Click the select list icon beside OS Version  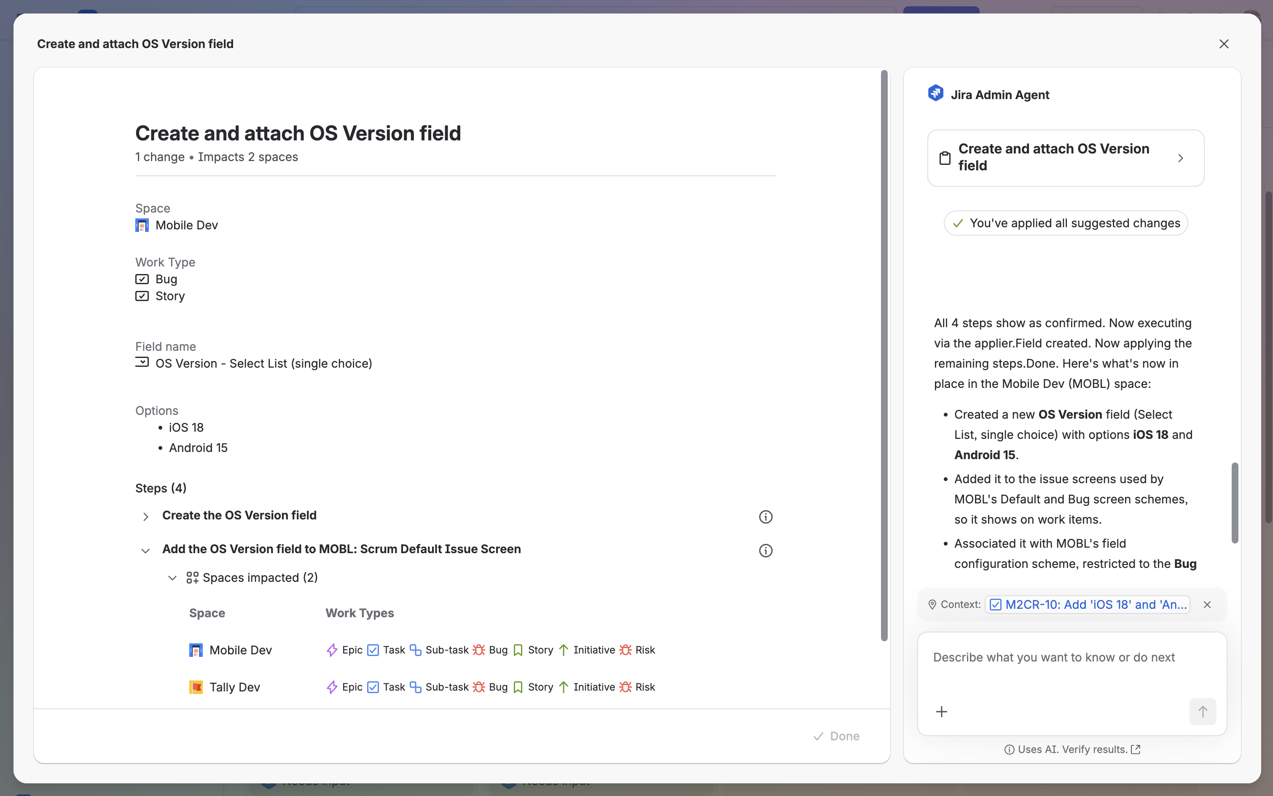142,362
